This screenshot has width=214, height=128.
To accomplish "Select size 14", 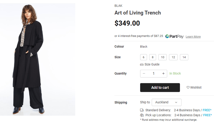I will pos(184,57).
